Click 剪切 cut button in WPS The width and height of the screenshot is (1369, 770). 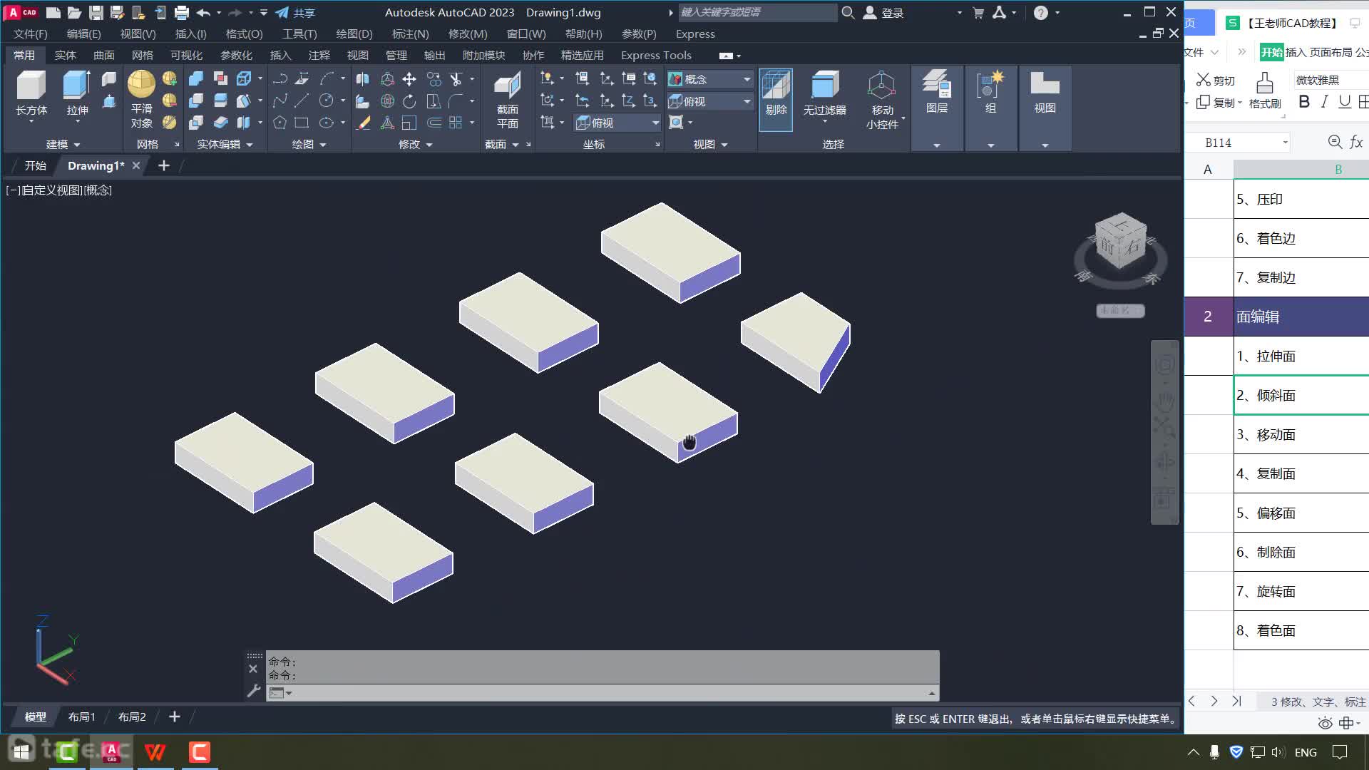coord(1215,80)
